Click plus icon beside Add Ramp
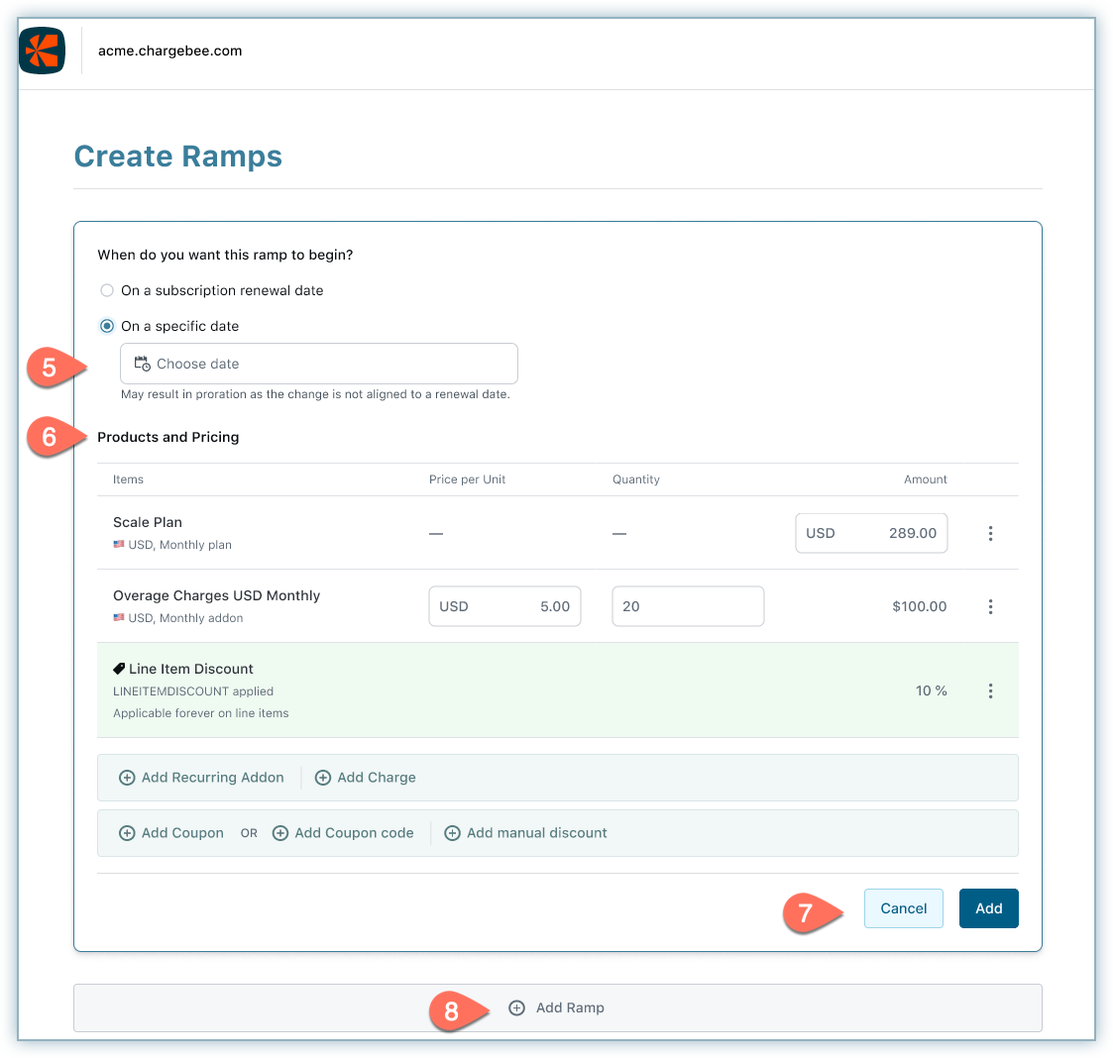Viewport: 1113px width, 1058px height. click(516, 1007)
